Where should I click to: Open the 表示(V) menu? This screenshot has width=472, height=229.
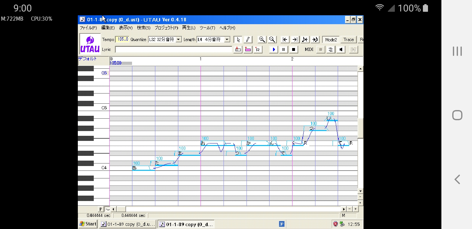point(126,28)
